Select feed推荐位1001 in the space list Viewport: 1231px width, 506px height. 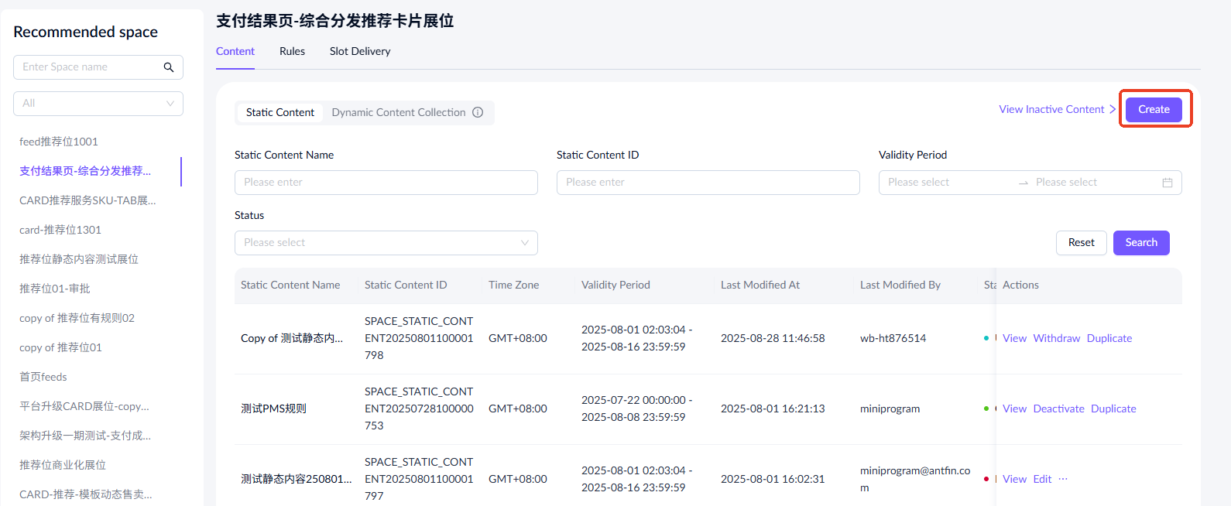tap(59, 142)
